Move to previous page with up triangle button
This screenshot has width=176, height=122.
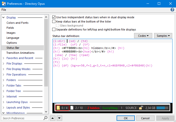tap(53, 118)
